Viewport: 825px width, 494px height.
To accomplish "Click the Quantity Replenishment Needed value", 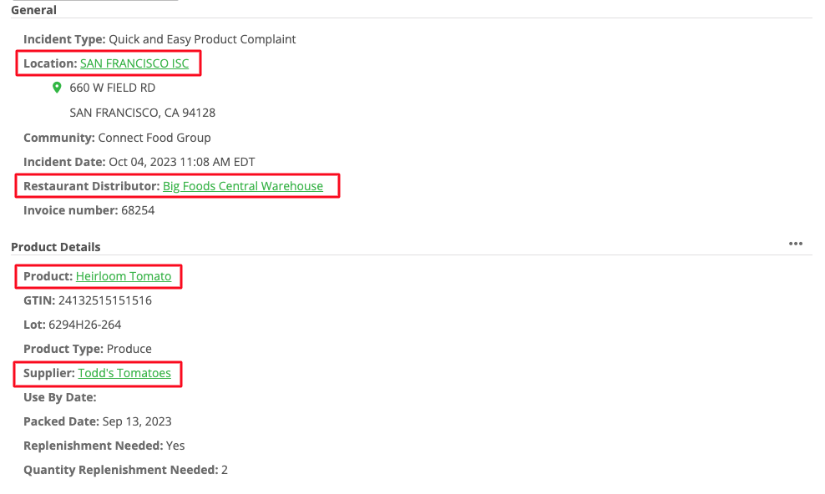I will [225, 470].
